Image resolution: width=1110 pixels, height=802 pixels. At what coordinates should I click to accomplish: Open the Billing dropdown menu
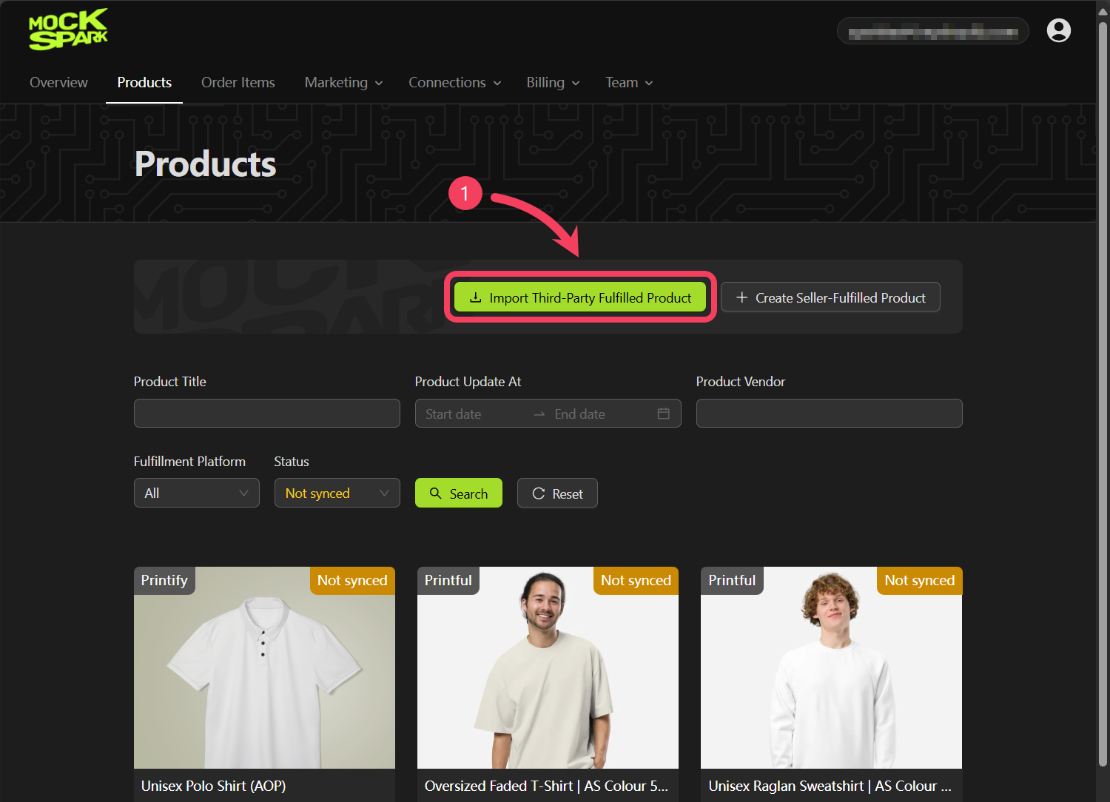click(553, 83)
